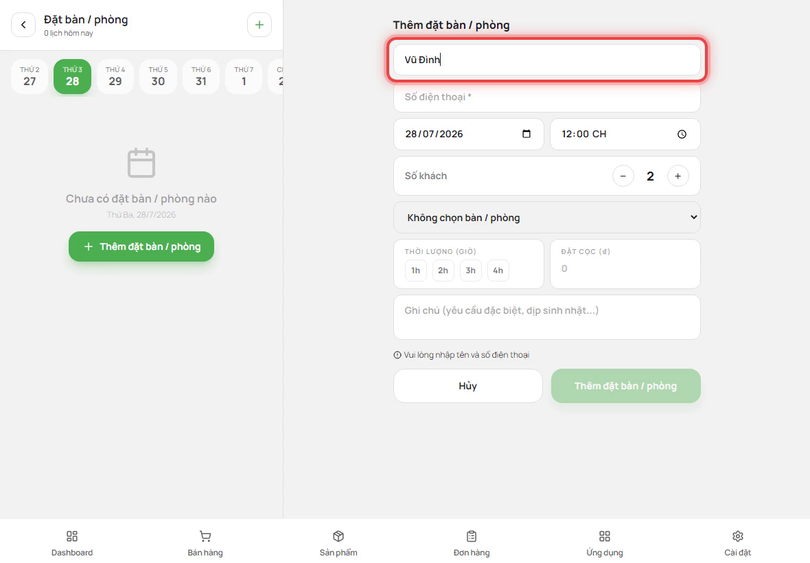Open Cài đặt settings

(738, 543)
